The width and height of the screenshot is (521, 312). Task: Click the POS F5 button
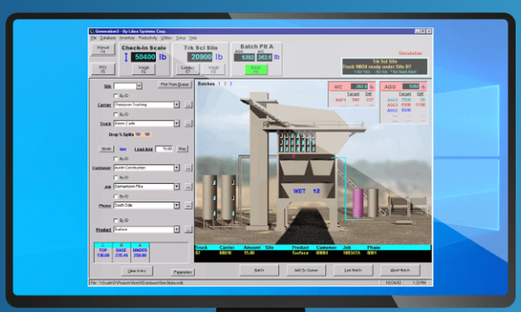pos(103,69)
